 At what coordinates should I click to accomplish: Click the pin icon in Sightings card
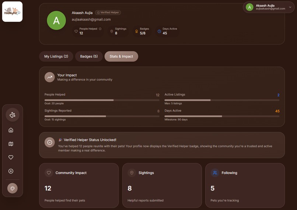click(132, 173)
